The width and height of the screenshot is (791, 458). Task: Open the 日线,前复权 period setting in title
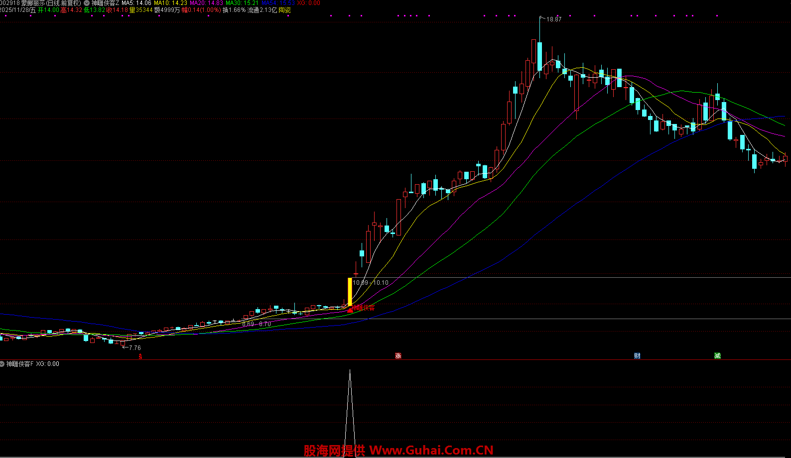pos(63,3)
